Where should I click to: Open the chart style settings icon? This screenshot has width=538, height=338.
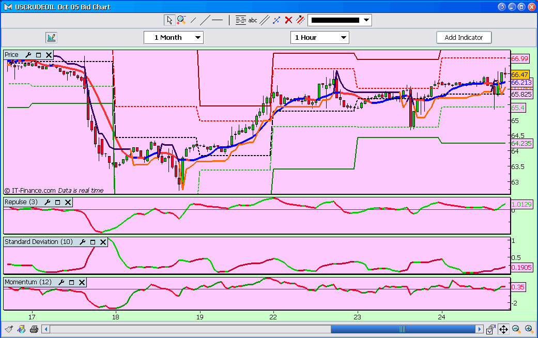pos(51,37)
